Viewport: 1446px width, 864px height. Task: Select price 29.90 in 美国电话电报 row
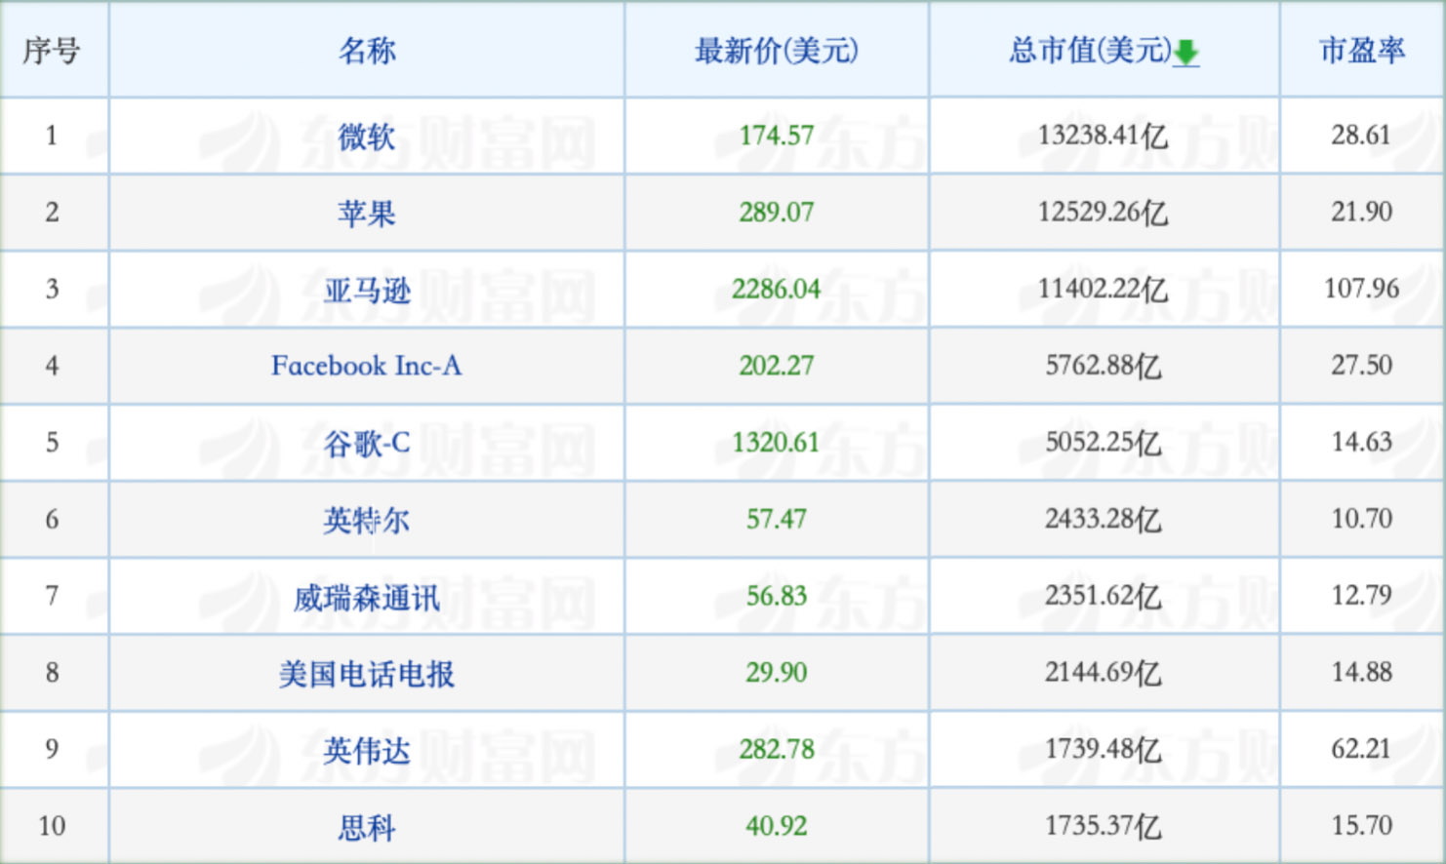(x=777, y=673)
